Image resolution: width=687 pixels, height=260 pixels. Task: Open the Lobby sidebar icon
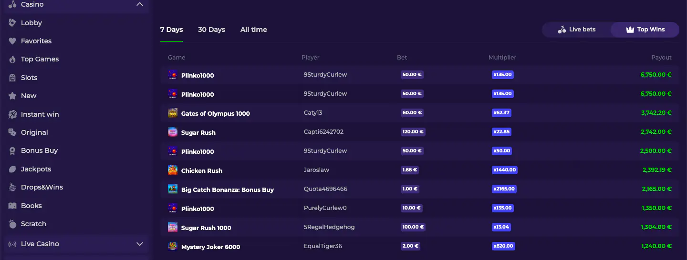(12, 23)
